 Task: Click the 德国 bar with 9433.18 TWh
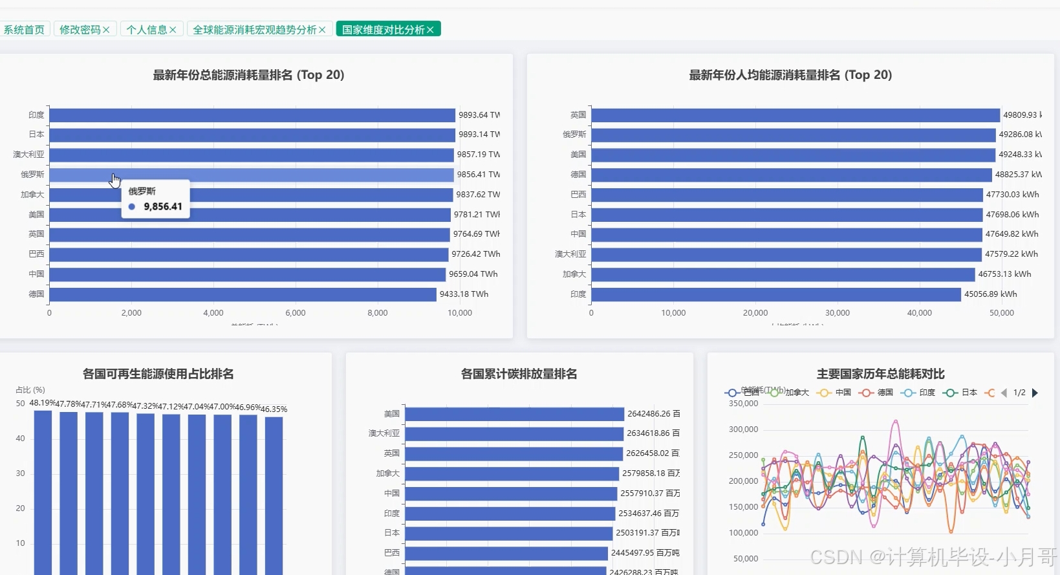[x=243, y=294]
